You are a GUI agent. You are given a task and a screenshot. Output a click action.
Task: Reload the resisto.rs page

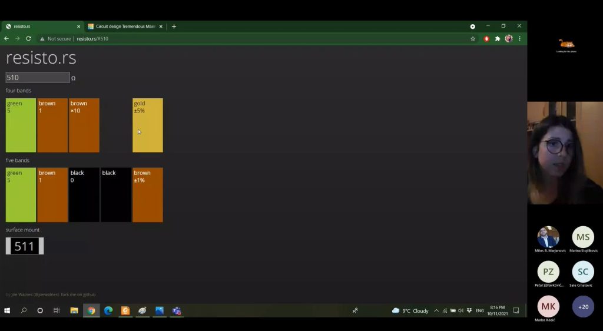tap(28, 38)
